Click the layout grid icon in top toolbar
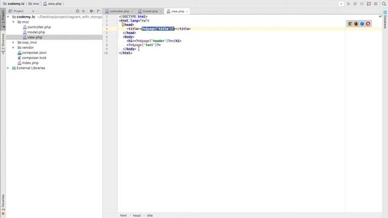Image resolution: width=388 pixels, height=218 pixels. (x=369, y=4)
